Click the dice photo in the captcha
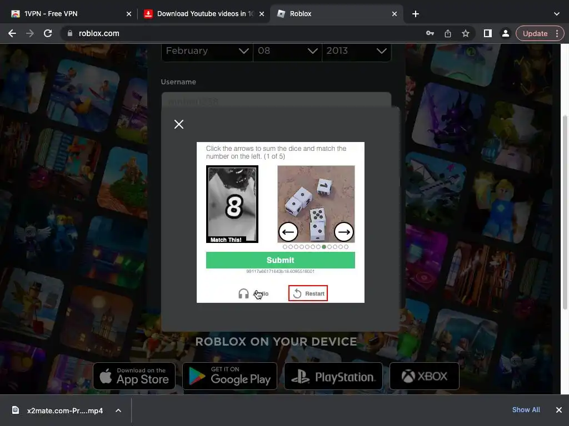 (316, 204)
